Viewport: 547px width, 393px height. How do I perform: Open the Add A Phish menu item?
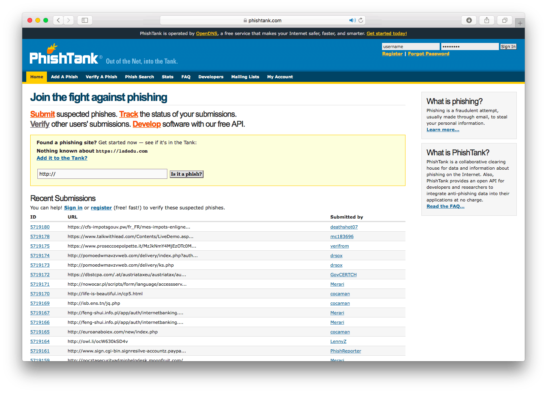click(x=64, y=77)
